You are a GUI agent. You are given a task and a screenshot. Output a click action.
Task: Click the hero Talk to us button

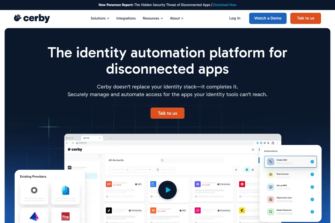click(x=167, y=113)
